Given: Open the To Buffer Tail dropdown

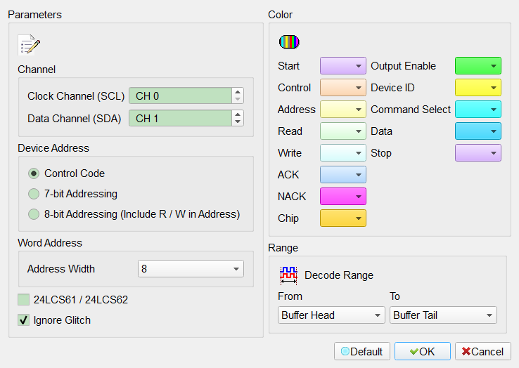Looking at the screenshot, I should 443,315.
